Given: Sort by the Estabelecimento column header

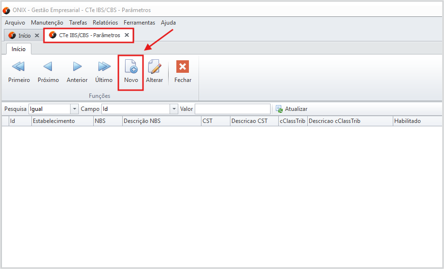Looking at the screenshot, I should point(53,121).
